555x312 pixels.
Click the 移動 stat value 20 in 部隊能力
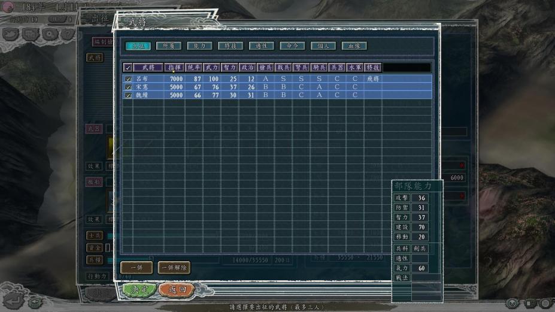tap(421, 237)
